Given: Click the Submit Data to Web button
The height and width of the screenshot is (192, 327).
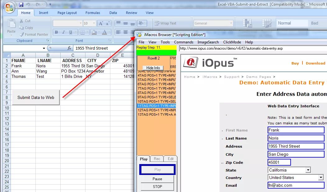Looking at the screenshot, I should pyautogui.click(x=36, y=98).
